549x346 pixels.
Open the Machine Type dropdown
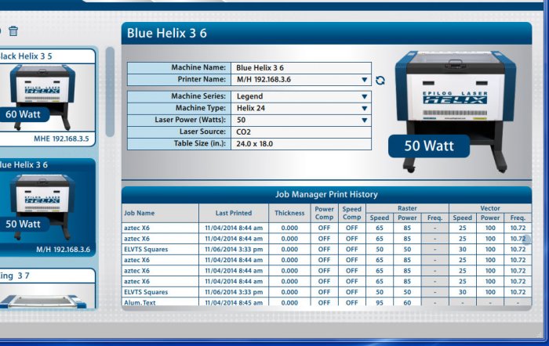pos(364,109)
